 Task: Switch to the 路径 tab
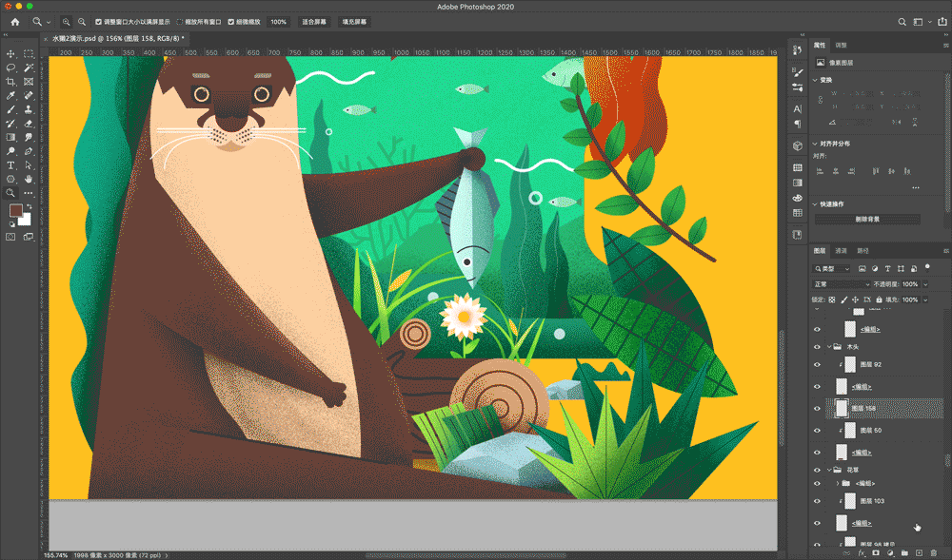coord(863,251)
